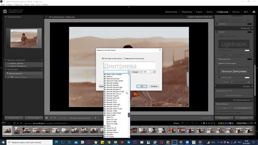
Task: Open the Файл menu
Action: coord(3,4)
